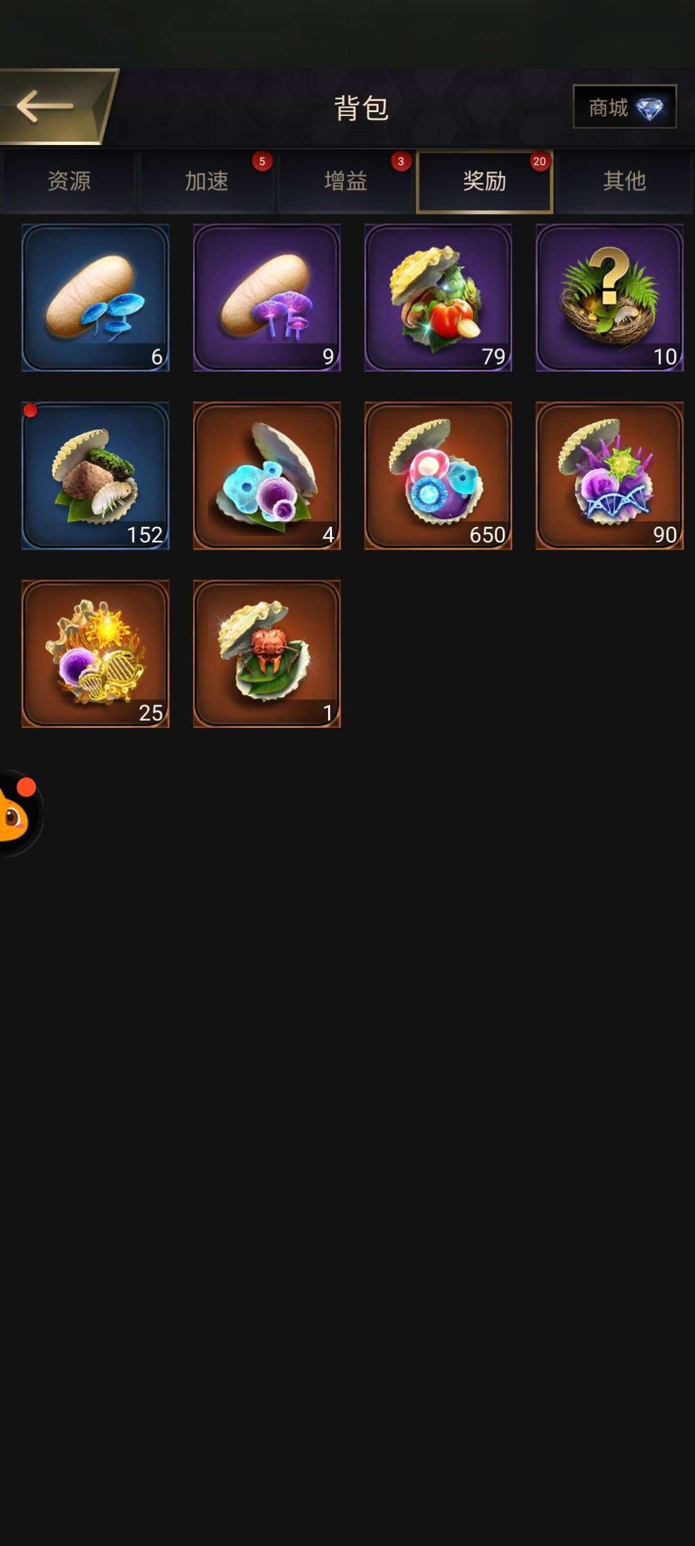Open the vegetable shell item with 79
Screen dimensions: 695x1546
[x=438, y=298]
